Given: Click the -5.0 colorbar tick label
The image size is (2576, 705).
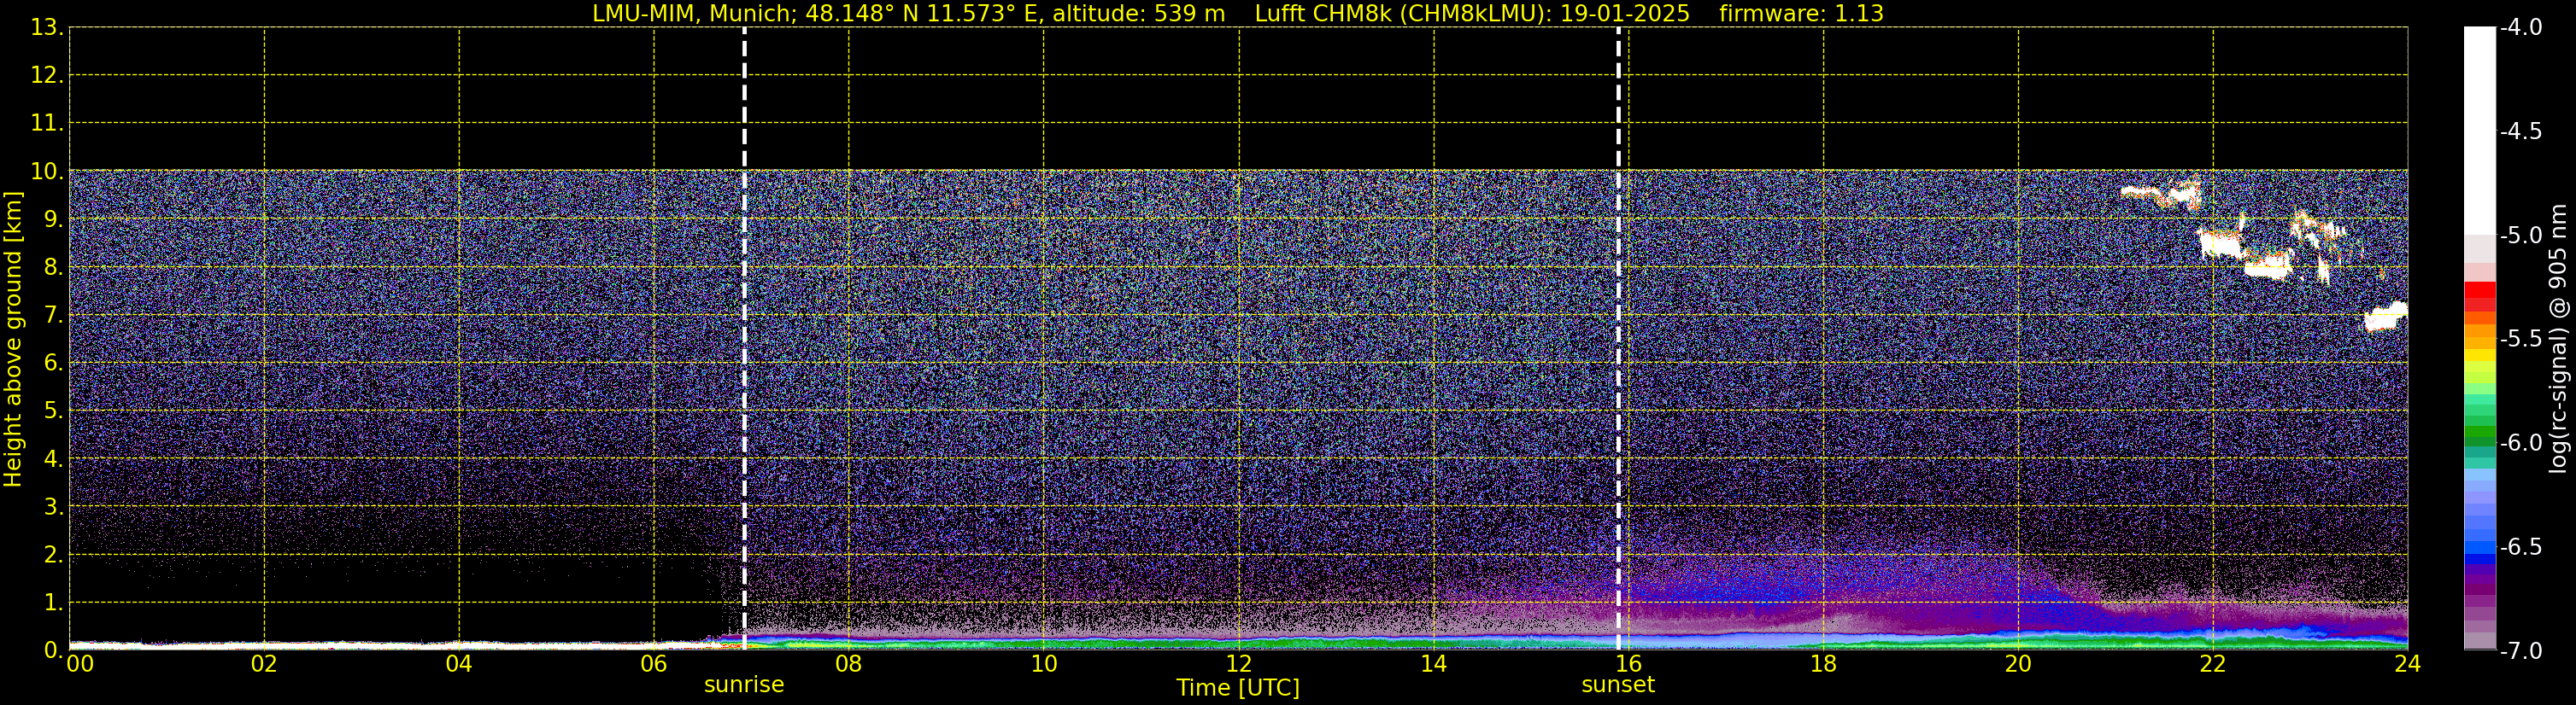Looking at the screenshot, I should point(2520,236).
